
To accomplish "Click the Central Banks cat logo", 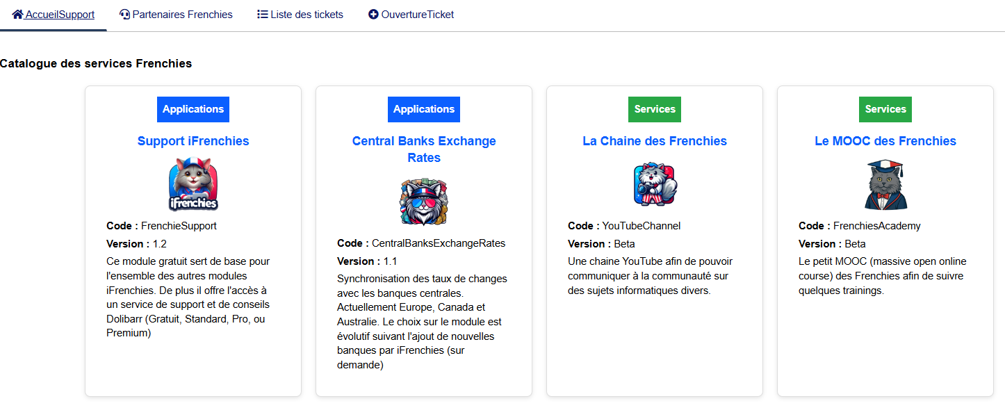I will (x=424, y=202).
